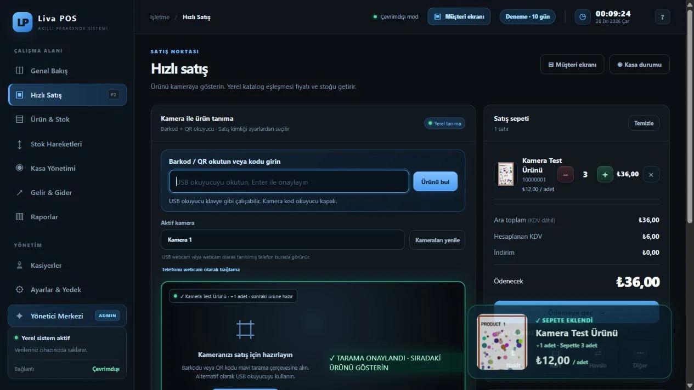Click Kameraları yenile button
The width and height of the screenshot is (694, 390).
point(437,240)
